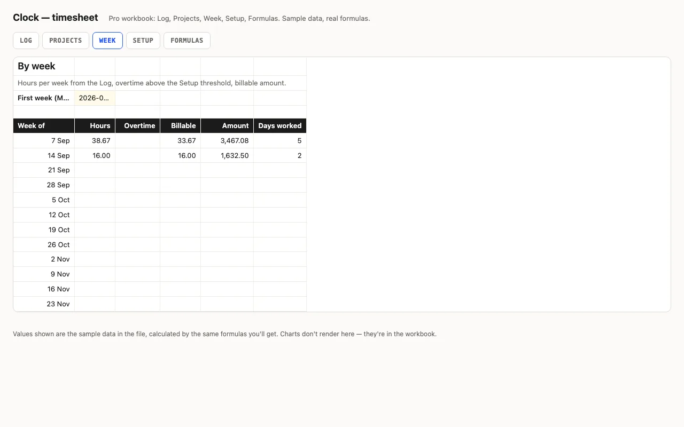684x427 pixels.
Task: Select hours value 38.67
Action: [x=95, y=141]
